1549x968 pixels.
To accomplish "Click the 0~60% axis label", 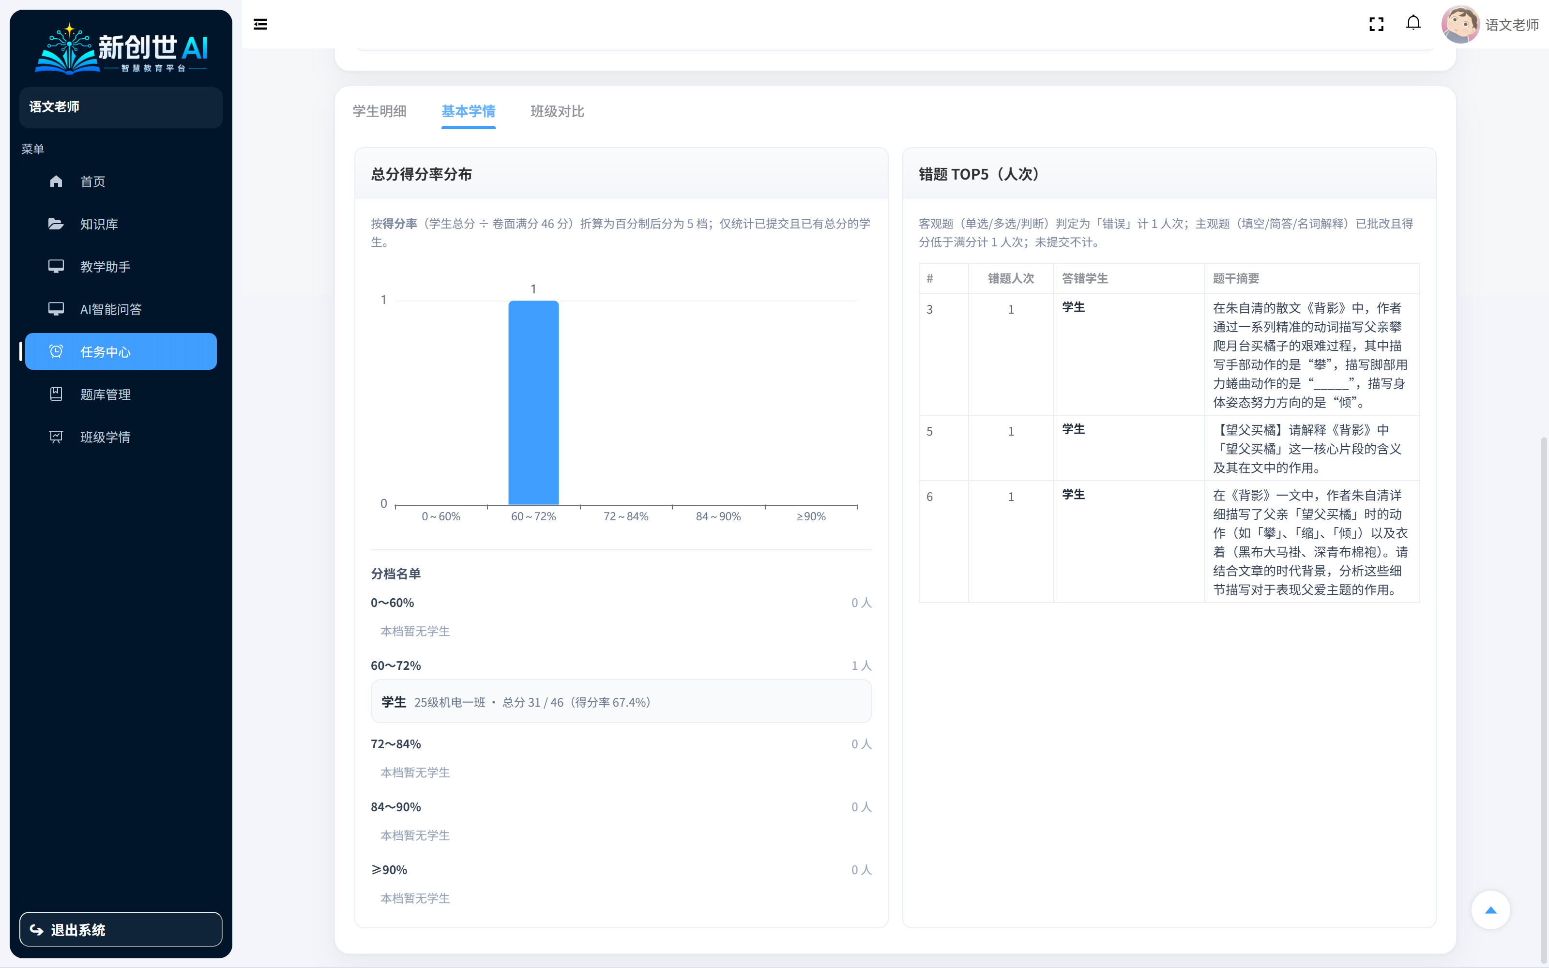I will (x=441, y=516).
